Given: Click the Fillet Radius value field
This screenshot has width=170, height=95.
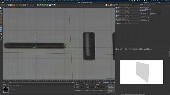Looking at the screenshot, I should click(x=150, y=19).
